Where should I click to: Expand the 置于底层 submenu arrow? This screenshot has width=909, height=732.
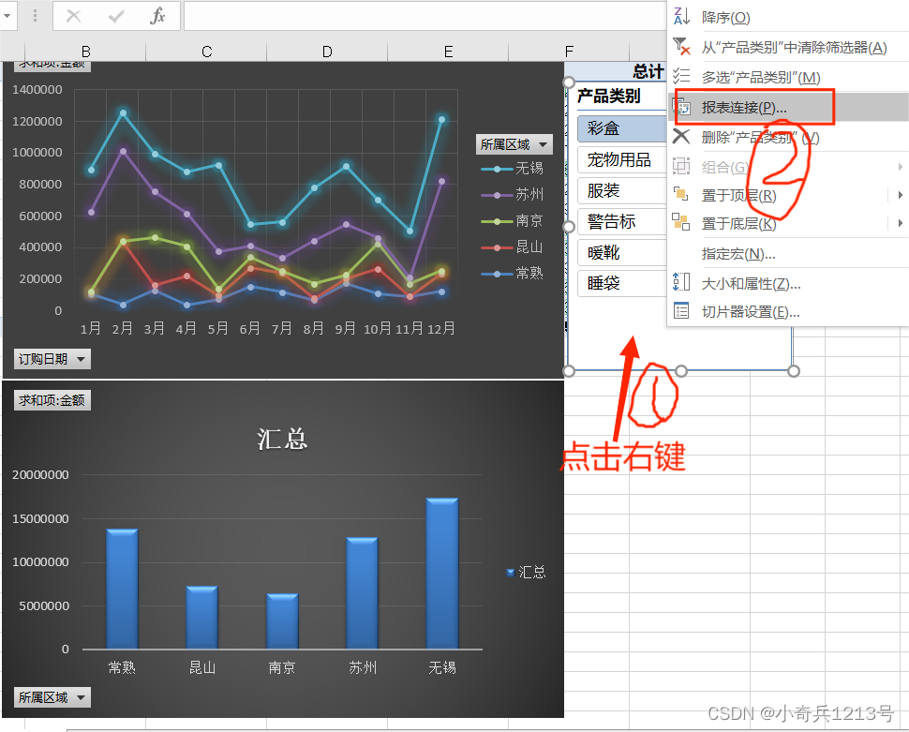tap(900, 223)
